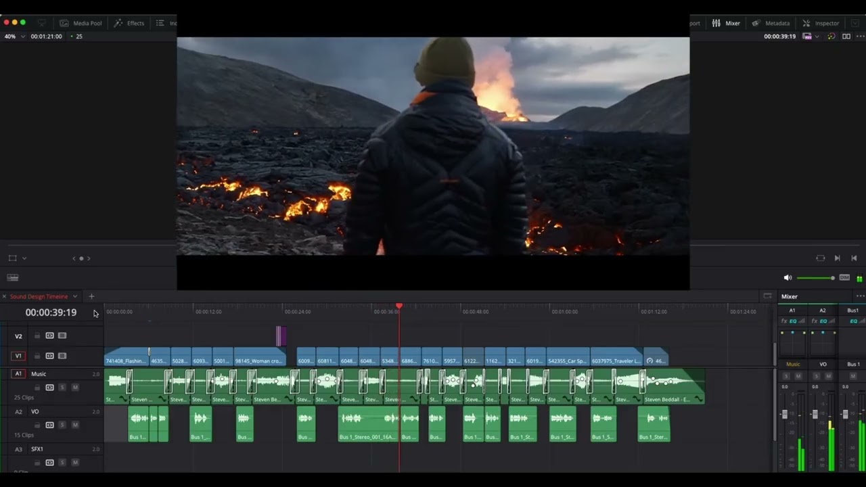The image size is (866, 487).
Task: Select the A1 track destination
Action: pos(18,373)
